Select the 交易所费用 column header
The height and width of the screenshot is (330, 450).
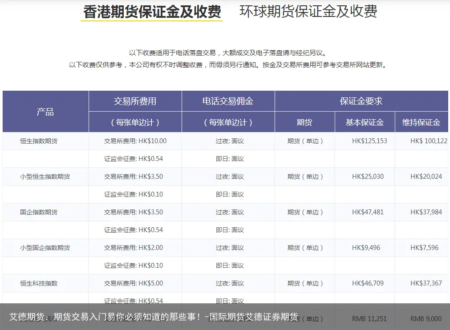135,101
